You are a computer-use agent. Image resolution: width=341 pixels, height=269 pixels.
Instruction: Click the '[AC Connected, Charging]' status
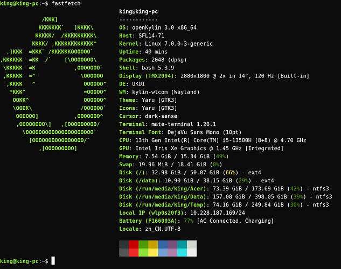tap(235, 221)
